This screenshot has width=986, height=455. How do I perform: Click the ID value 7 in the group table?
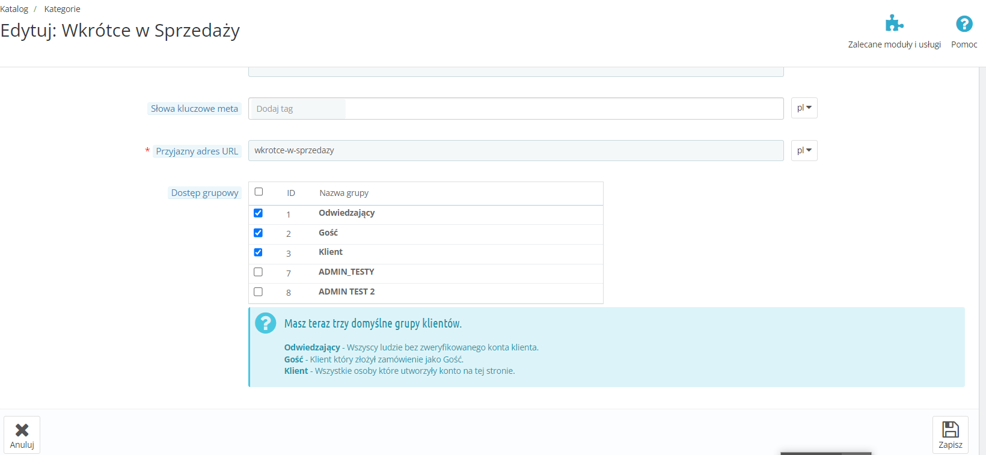pyautogui.click(x=289, y=273)
